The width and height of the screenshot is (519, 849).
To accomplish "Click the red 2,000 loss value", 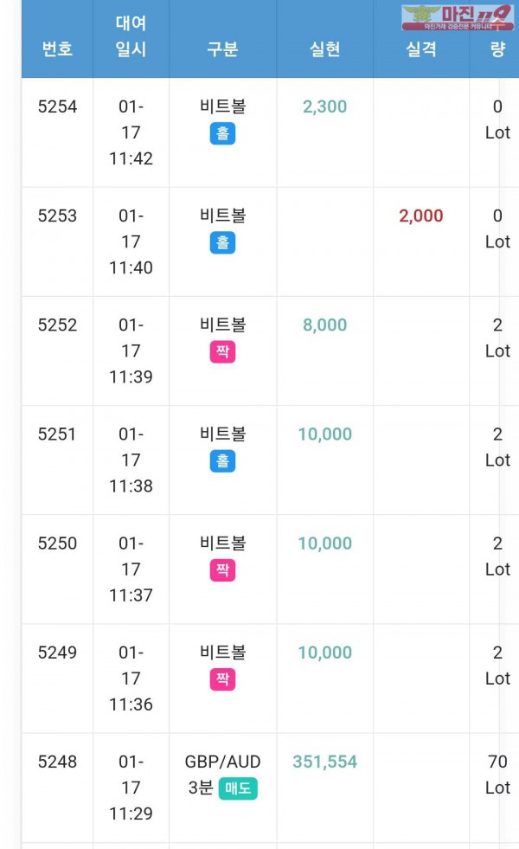I will pyautogui.click(x=420, y=215).
